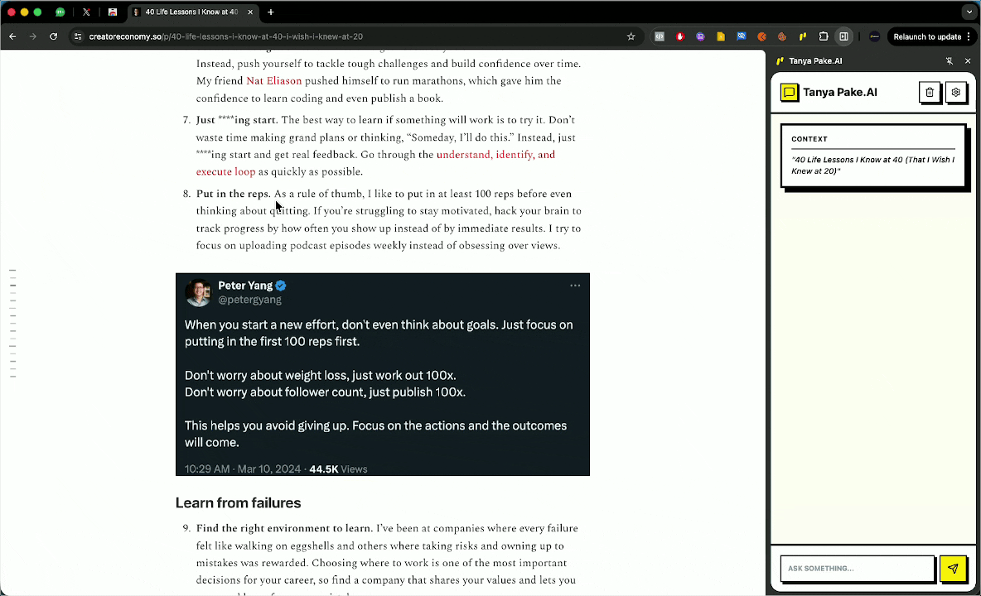The width and height of the screenshot is (981, 596).
Task: Open a new browser tab
Action: 271,12
